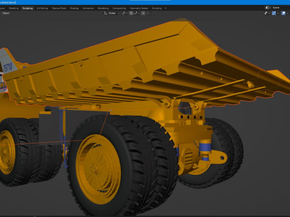The width and height of the screenshot is (290, 217).
Task: Toggle snapping magnet icon
Action: [131, 13]
